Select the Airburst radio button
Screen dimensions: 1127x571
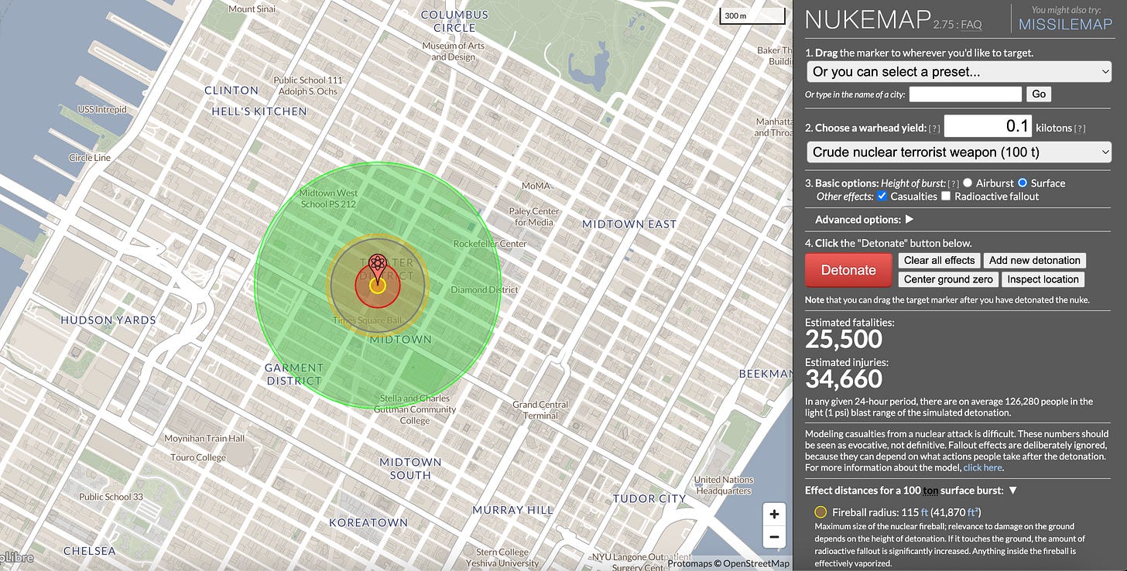tap(968, 183)
